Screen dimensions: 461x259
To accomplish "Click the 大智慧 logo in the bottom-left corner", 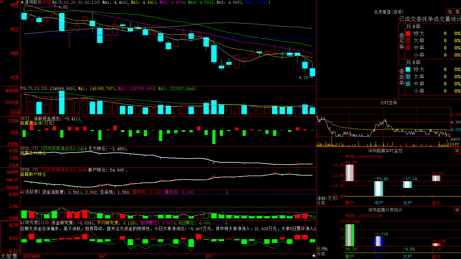I will (9, 256).
